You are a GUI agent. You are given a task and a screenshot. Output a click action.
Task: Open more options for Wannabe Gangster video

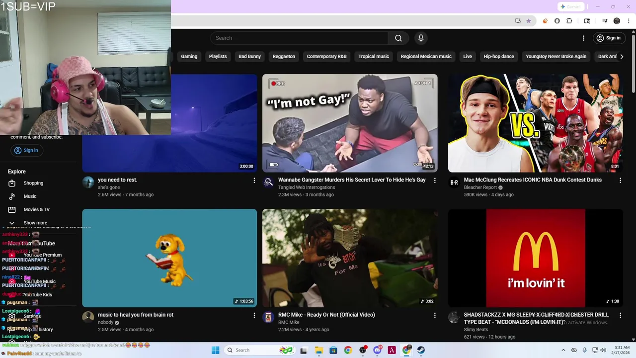coord(435,180)
